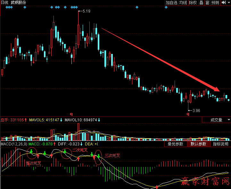Click the 预测 forecast button
Image resolution: width=231 pixels, height=189 pixels.
click(215, 3)
